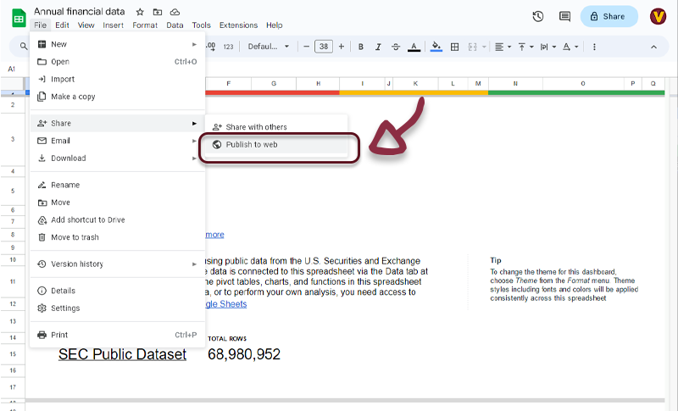This screenshot has width=678, height=411.
Task: Star the Annual financial data document
Action: 140,12
